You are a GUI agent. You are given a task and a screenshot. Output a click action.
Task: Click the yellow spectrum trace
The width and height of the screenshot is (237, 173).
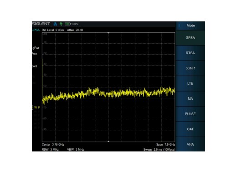click(x=108, y=94)
